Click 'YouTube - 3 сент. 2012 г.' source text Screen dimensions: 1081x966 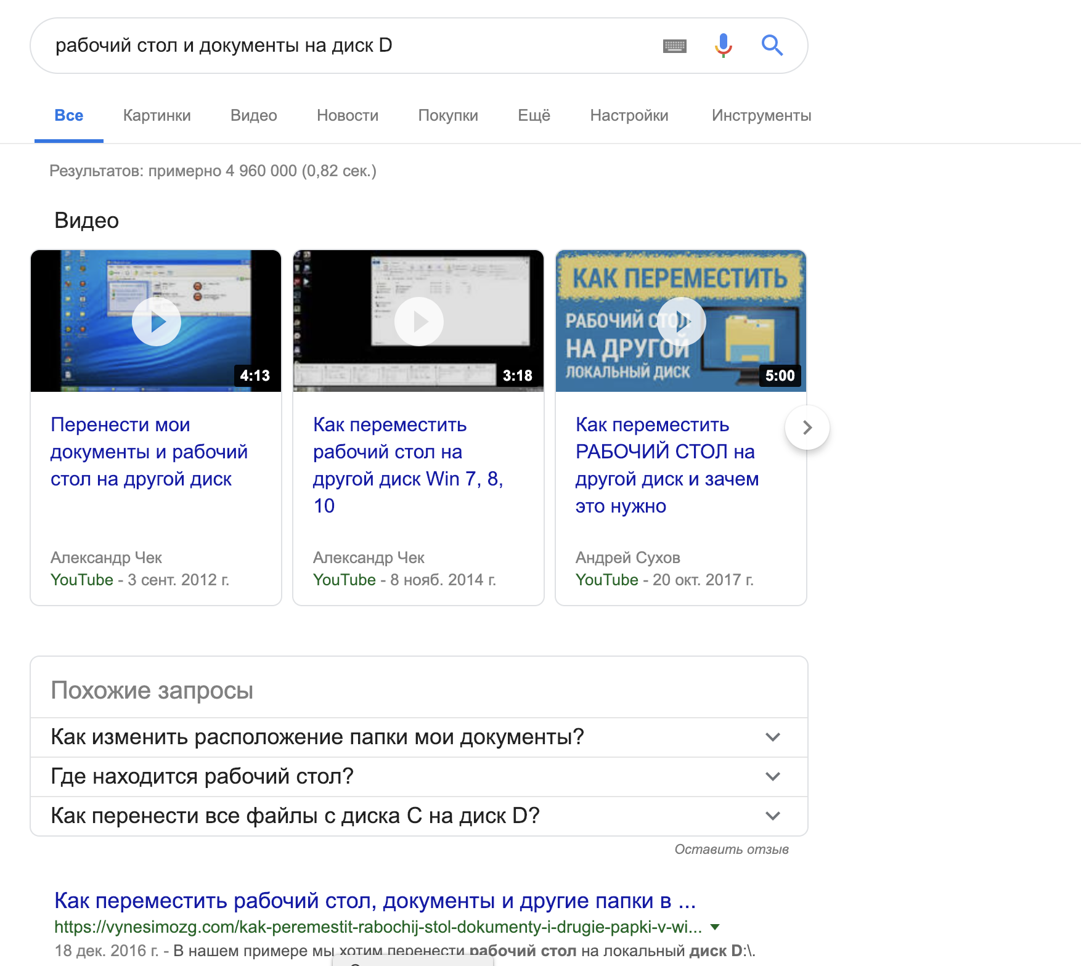140,580
